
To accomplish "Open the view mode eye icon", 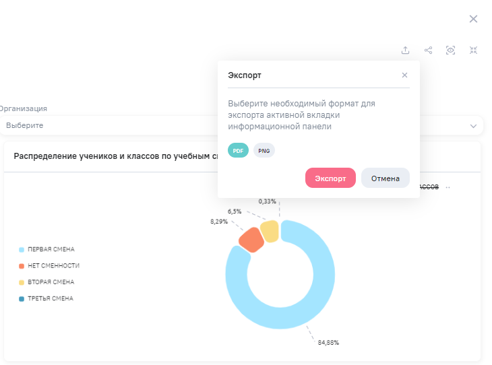I will point(451,50).
